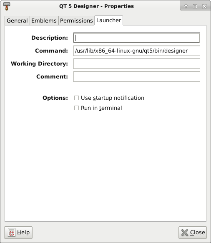Viewport: 211px width, 243px height.
Task: Click into the Command field
Action: click(x=136, y=51)
